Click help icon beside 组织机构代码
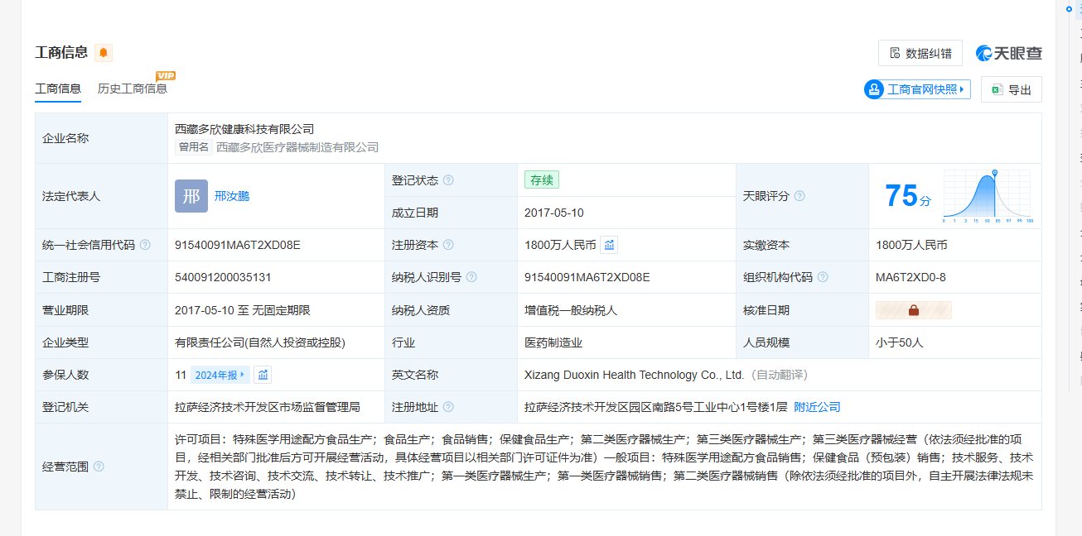The image size is (1082, 536). (823, 278)
